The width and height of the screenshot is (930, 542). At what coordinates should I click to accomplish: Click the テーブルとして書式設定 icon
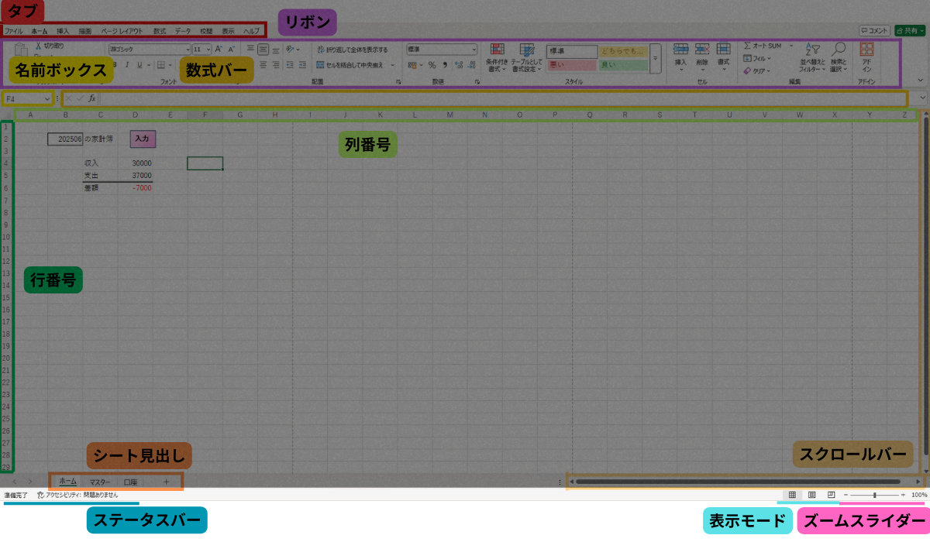point(526,50)
